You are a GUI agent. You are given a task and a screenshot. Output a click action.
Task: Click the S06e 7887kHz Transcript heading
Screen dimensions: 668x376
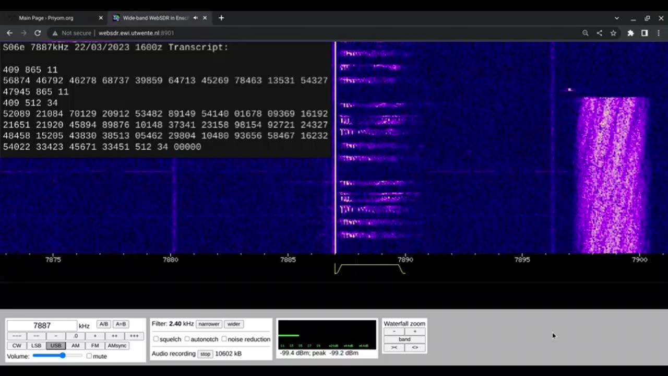coord(115,48)
